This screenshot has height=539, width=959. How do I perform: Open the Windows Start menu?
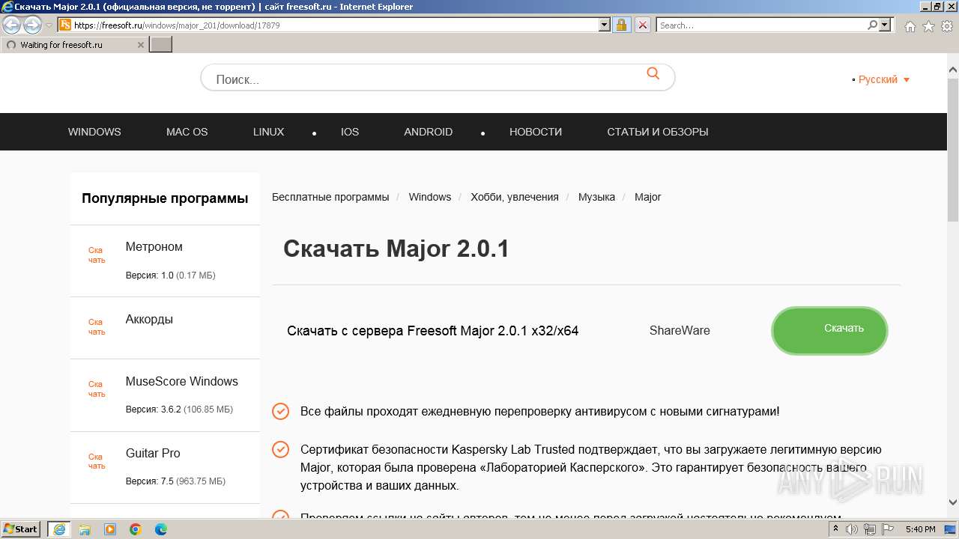point(21,529)
